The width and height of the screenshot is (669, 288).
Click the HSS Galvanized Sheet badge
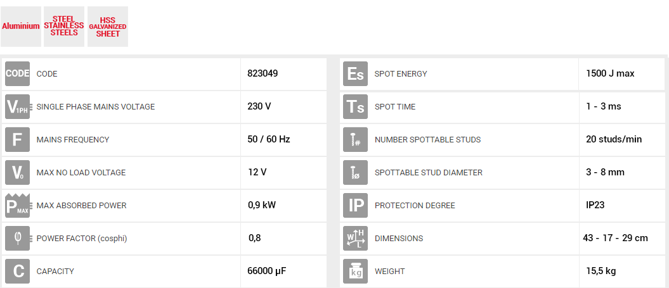click(108, 27)
